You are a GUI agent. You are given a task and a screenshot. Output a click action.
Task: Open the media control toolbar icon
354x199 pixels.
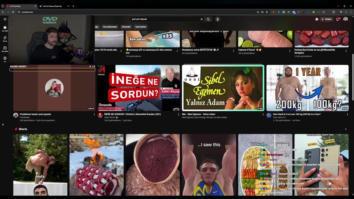341,12
